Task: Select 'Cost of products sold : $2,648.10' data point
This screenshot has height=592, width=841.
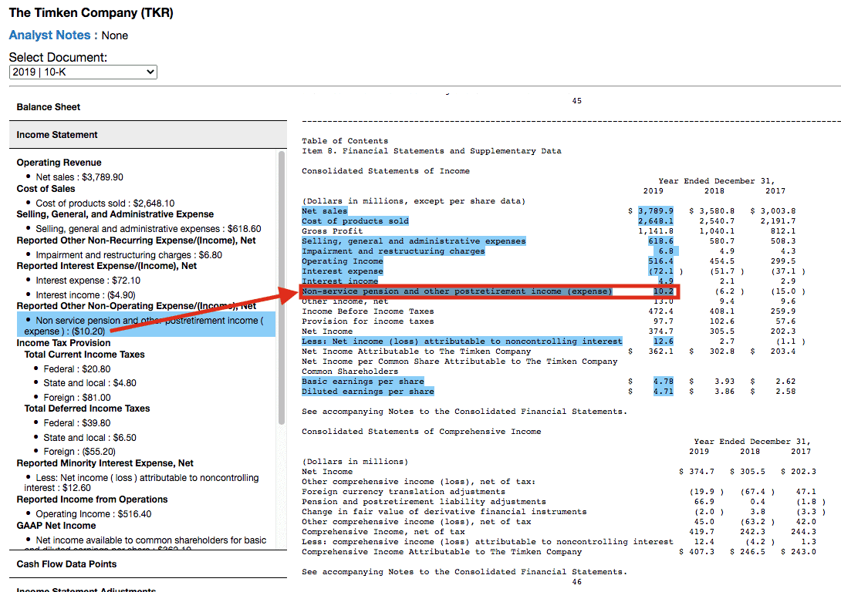Action: 105,203
